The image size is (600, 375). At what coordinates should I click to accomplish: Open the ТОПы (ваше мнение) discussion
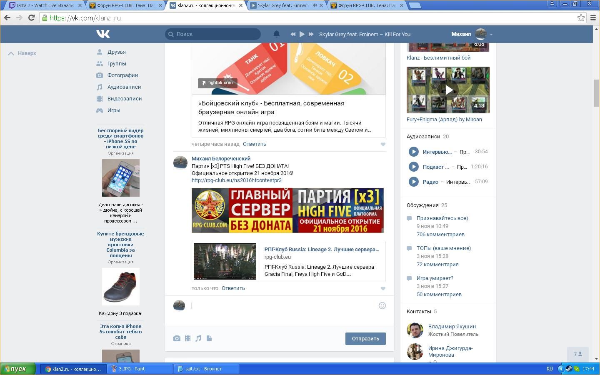[x=444, y=248]
